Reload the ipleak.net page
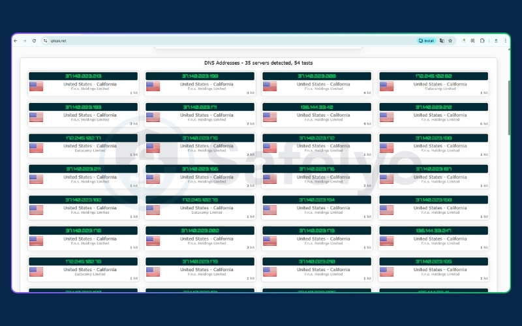Screen dimensions: 522x326 coord(33,40)
